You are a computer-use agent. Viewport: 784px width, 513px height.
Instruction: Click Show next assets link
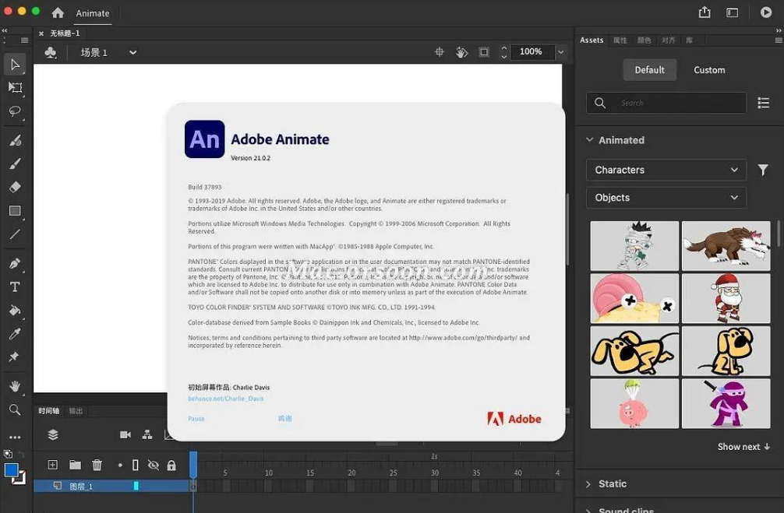point(743,447)
